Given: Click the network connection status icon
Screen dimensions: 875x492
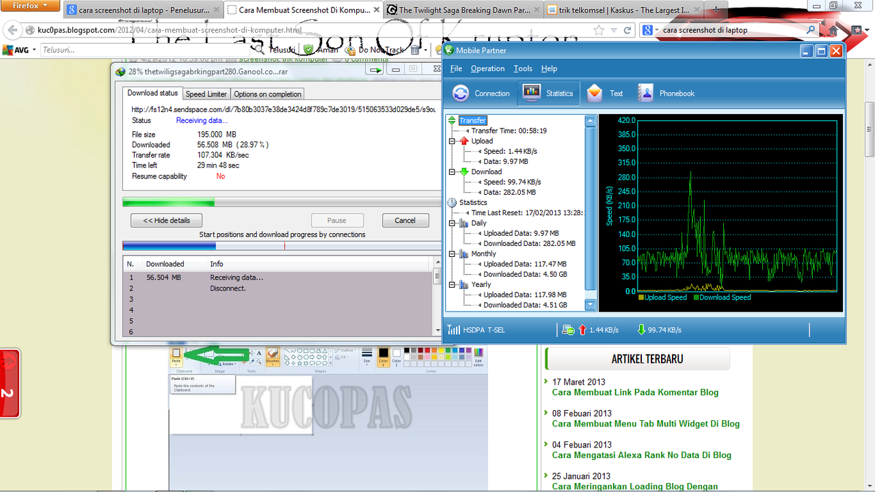Looking at the screenshot, I should pos(568,330).
